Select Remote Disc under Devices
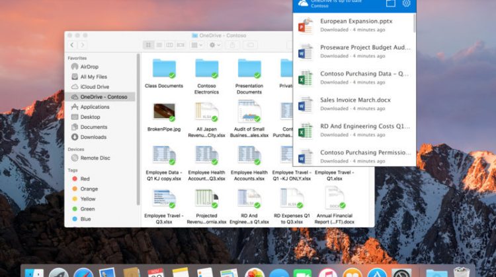Screen dimensions: 496x277 pyautogui.click(x=101, y=158)
